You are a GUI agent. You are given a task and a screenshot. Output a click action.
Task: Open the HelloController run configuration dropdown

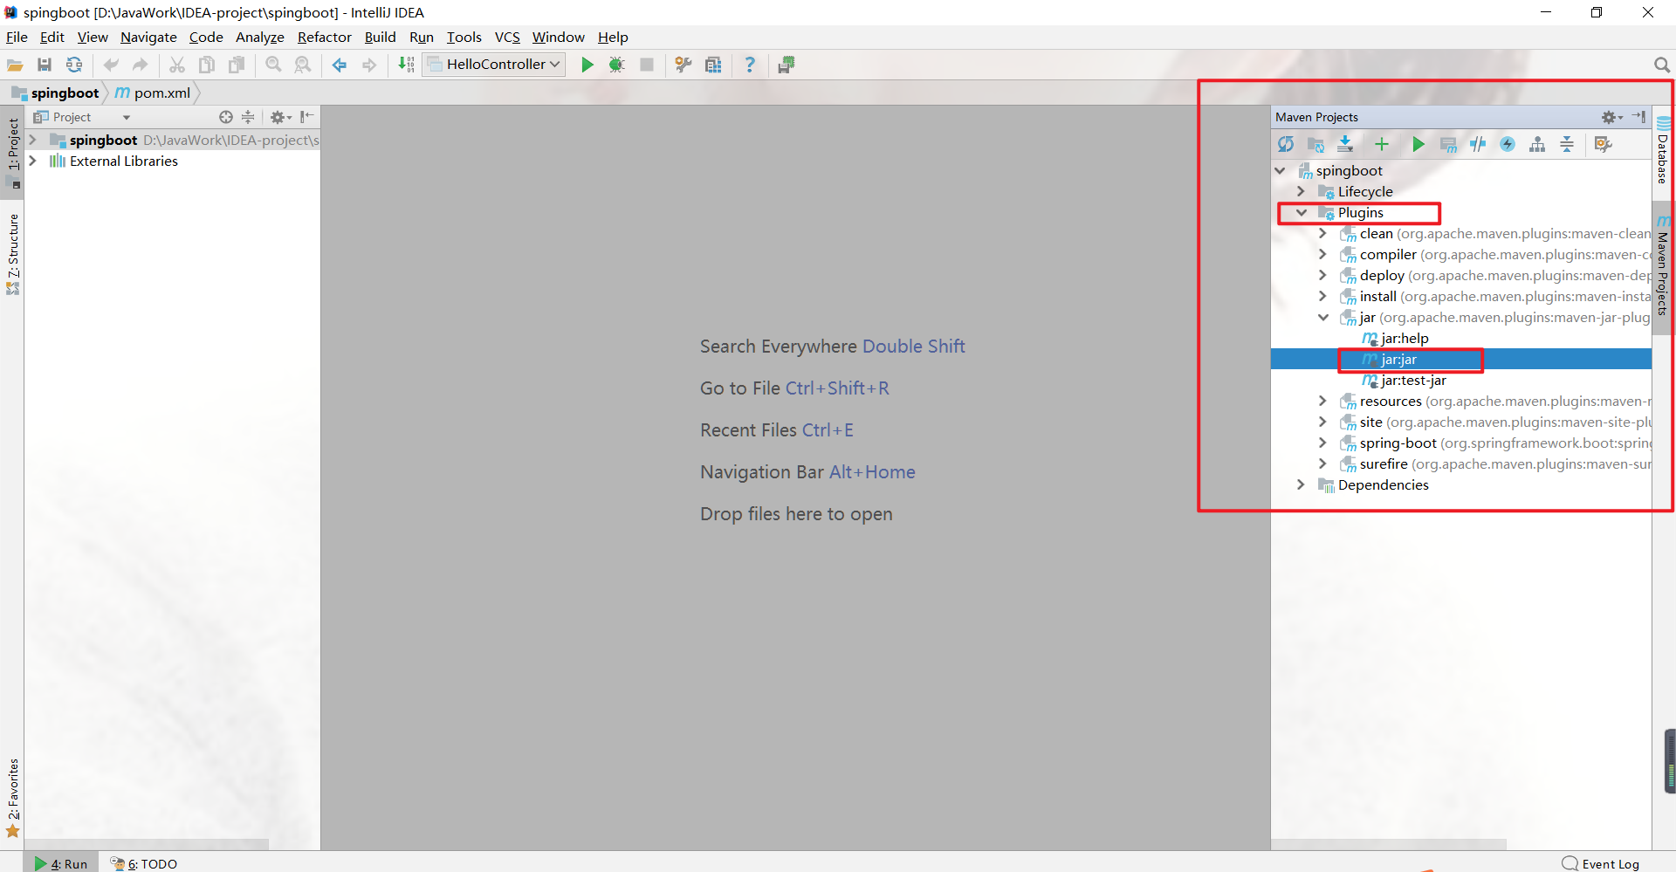click(494, 65)
